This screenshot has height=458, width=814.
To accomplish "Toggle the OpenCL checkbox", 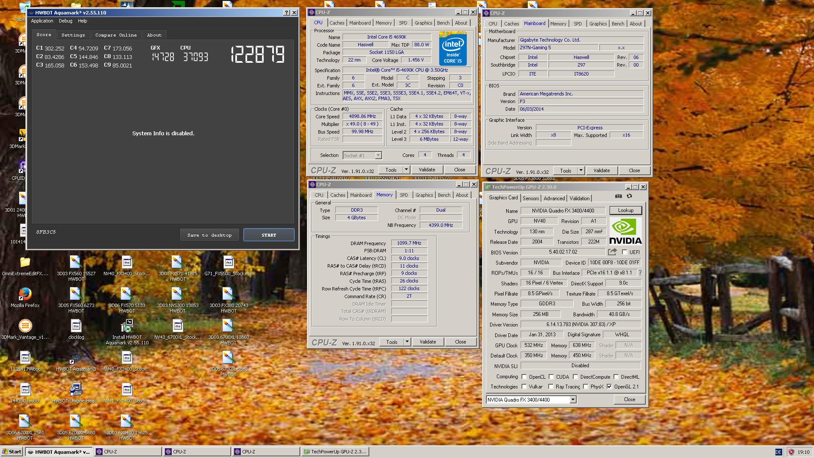I will [x=524, y=377].
